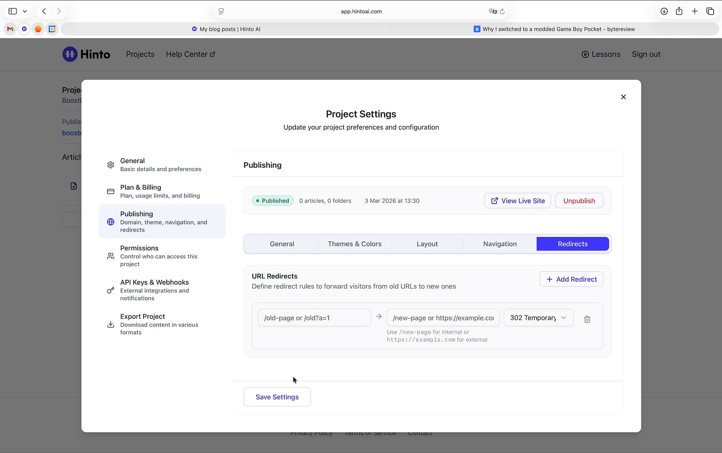This screenshot has width=722, height=453.
Task: Switch to My blog posts Hinto AI tab
Action: [x=226, y=29]
